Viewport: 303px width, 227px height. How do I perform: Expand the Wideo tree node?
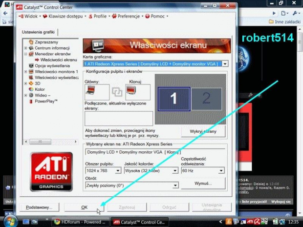[25, 95]
